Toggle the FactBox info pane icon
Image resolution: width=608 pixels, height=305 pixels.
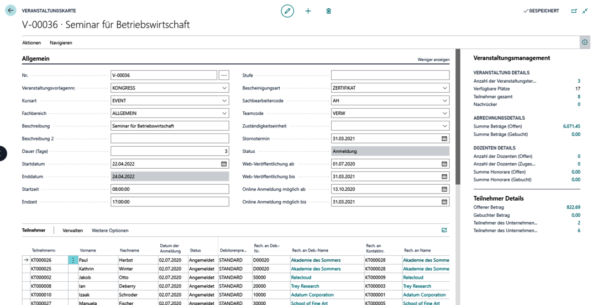(x=585, y=42)
